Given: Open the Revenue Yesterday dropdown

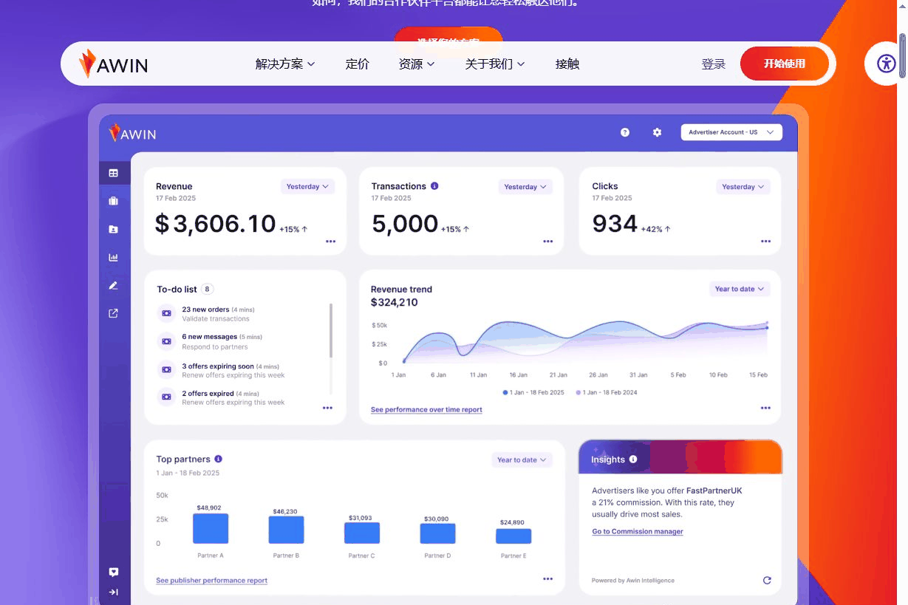Looking at the screenshot, I should click(x=307, y=187).
